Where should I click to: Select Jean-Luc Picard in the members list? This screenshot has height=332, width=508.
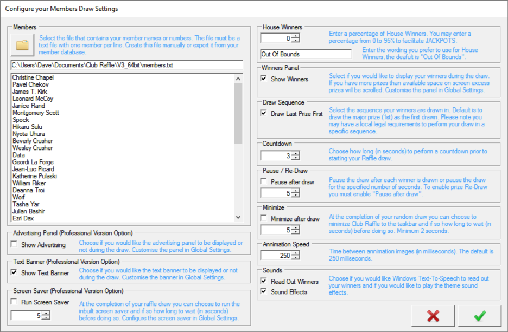[x=33, y=170]
